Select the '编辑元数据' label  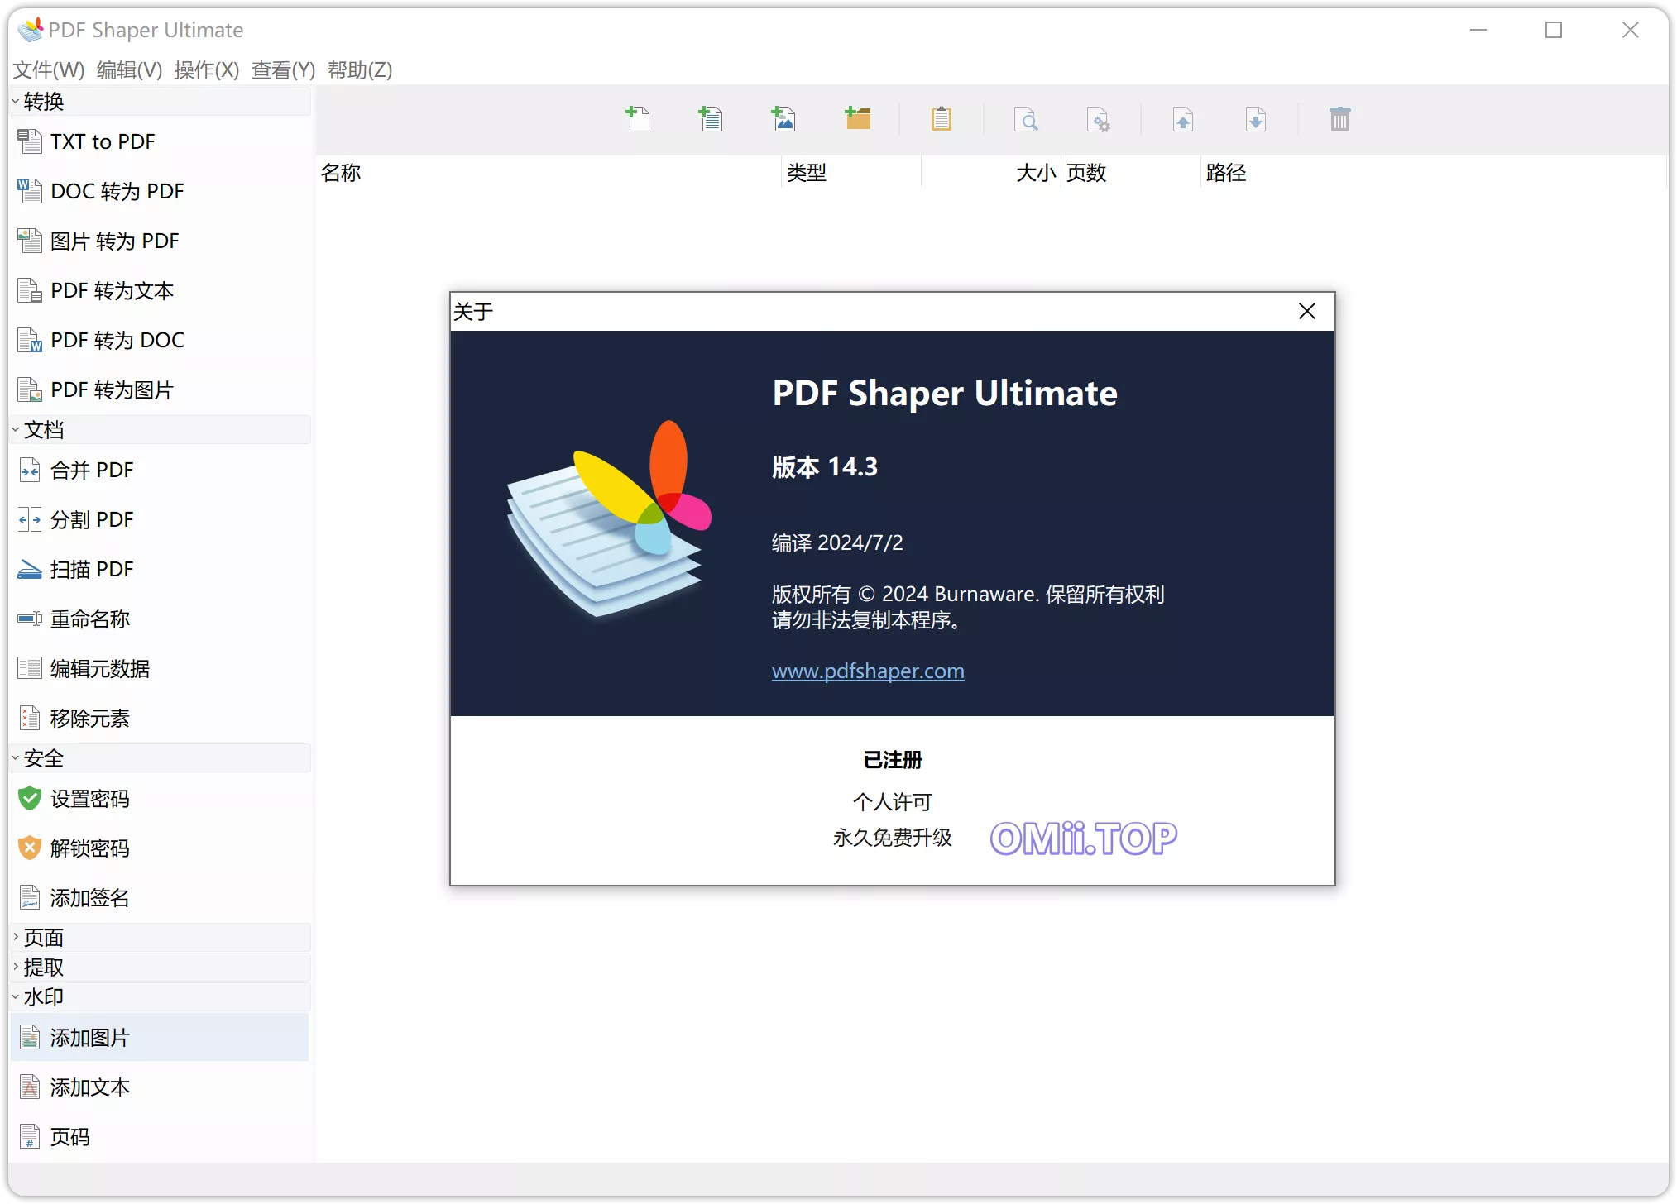pos(100,668)
